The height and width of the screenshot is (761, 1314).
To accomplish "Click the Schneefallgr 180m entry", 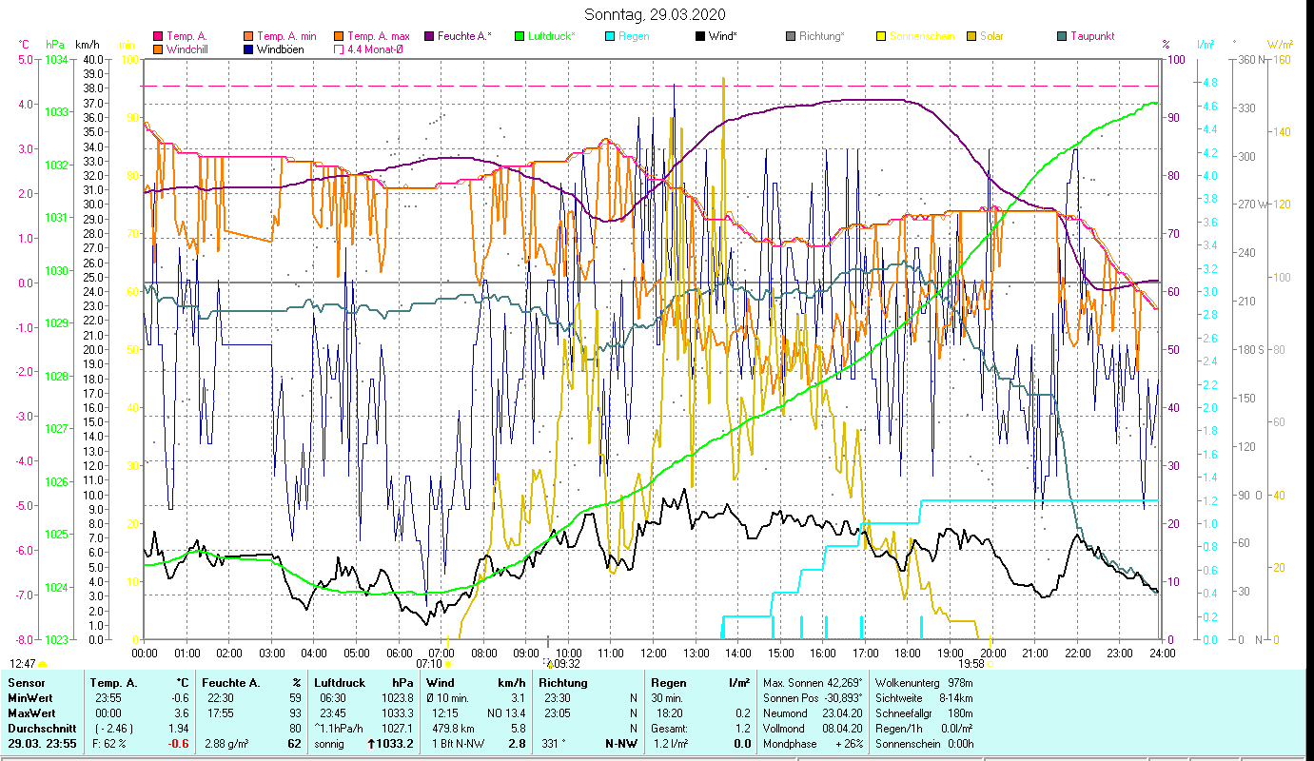I will point(923,712).
